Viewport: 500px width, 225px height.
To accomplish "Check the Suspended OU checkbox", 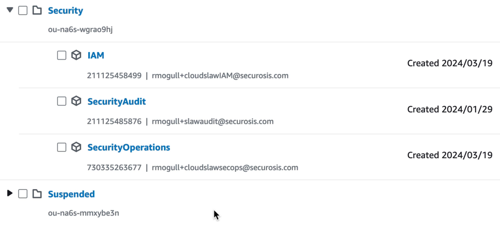I will (22, 194).
